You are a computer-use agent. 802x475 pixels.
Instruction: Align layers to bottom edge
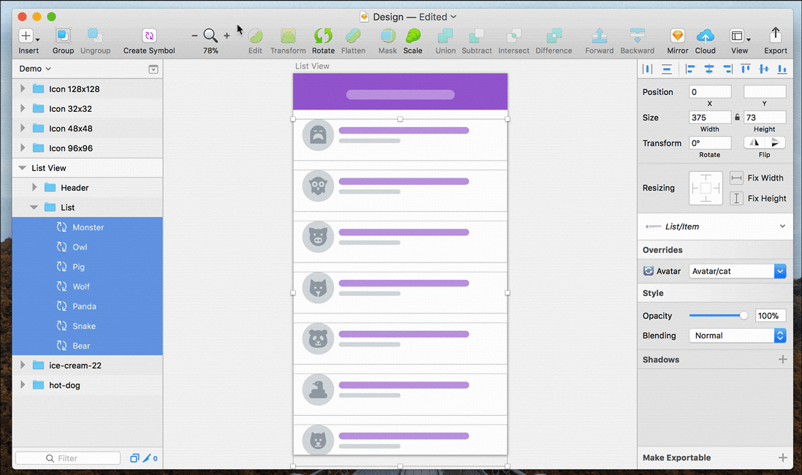click(782, 69)
